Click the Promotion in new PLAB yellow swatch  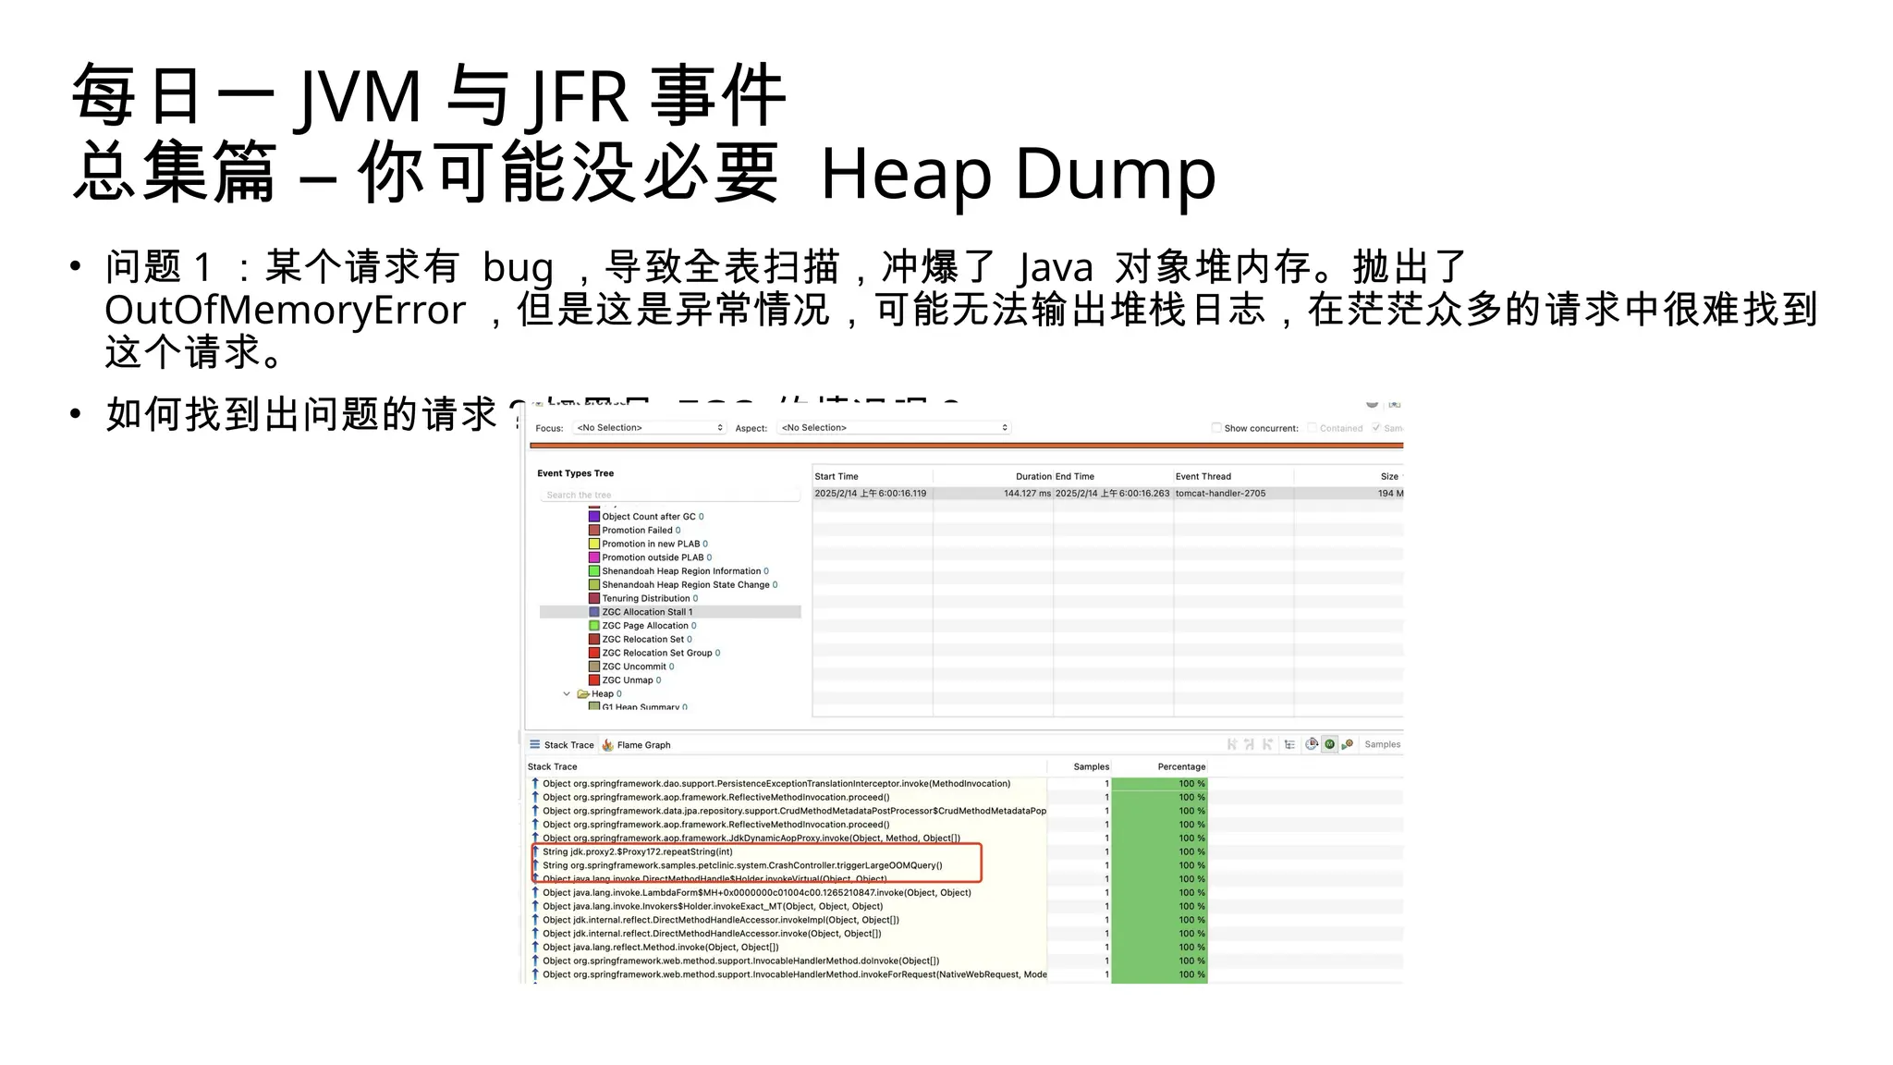coord(594,544)
